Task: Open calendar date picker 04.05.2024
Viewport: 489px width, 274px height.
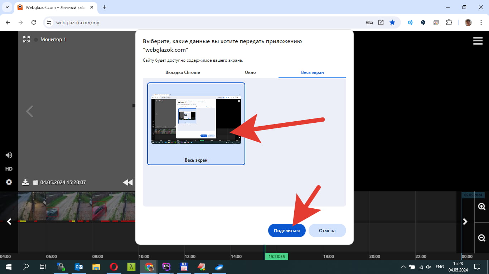Action: click(x=36, y=182)
